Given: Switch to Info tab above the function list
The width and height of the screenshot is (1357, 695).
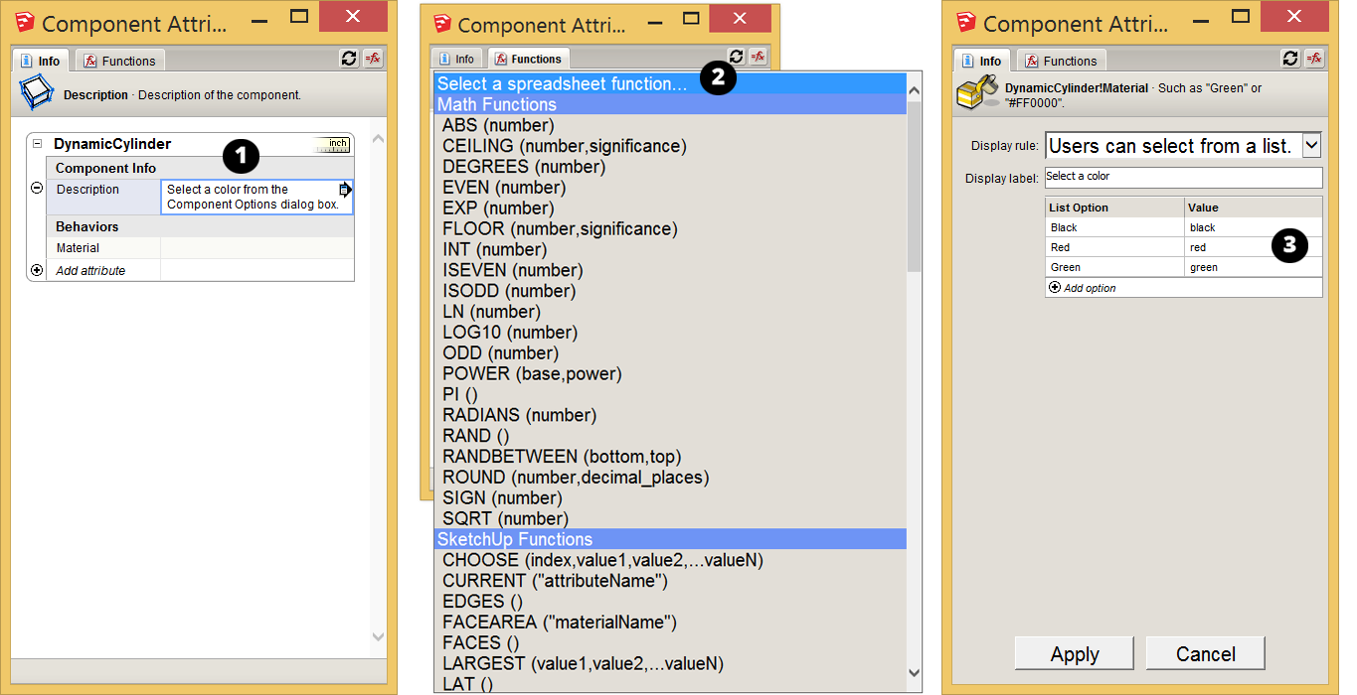Looking at the screenshot, I should point(456,59).
